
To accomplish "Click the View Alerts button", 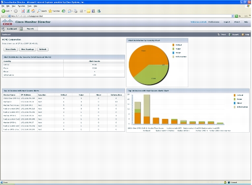I will click(x=10, y=49).
